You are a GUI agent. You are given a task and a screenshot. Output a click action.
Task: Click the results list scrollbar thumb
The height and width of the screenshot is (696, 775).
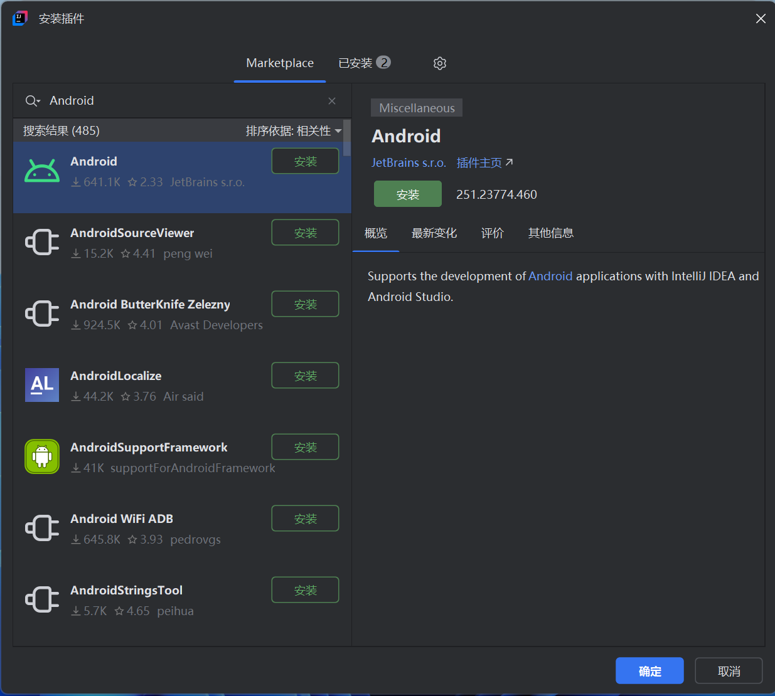(348, 137)
